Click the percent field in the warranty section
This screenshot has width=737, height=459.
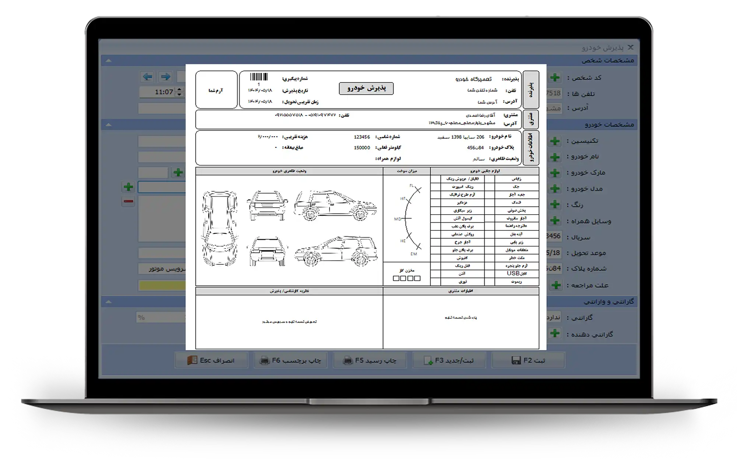161,317
